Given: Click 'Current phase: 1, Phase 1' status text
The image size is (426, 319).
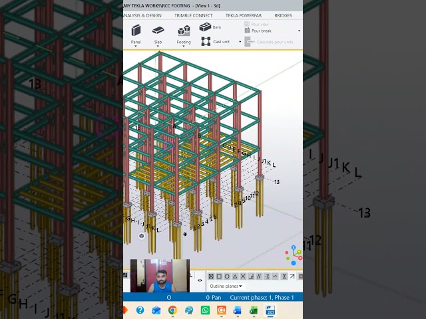Looking at the screenshot, I should [262, 298].
